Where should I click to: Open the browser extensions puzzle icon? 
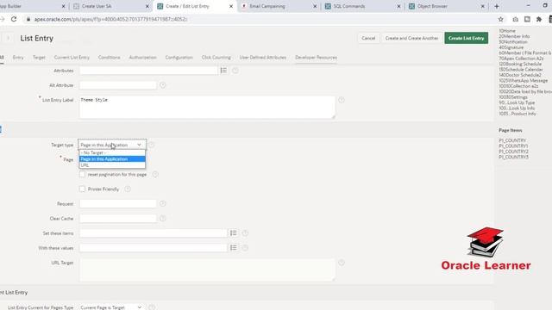[538, 19]
